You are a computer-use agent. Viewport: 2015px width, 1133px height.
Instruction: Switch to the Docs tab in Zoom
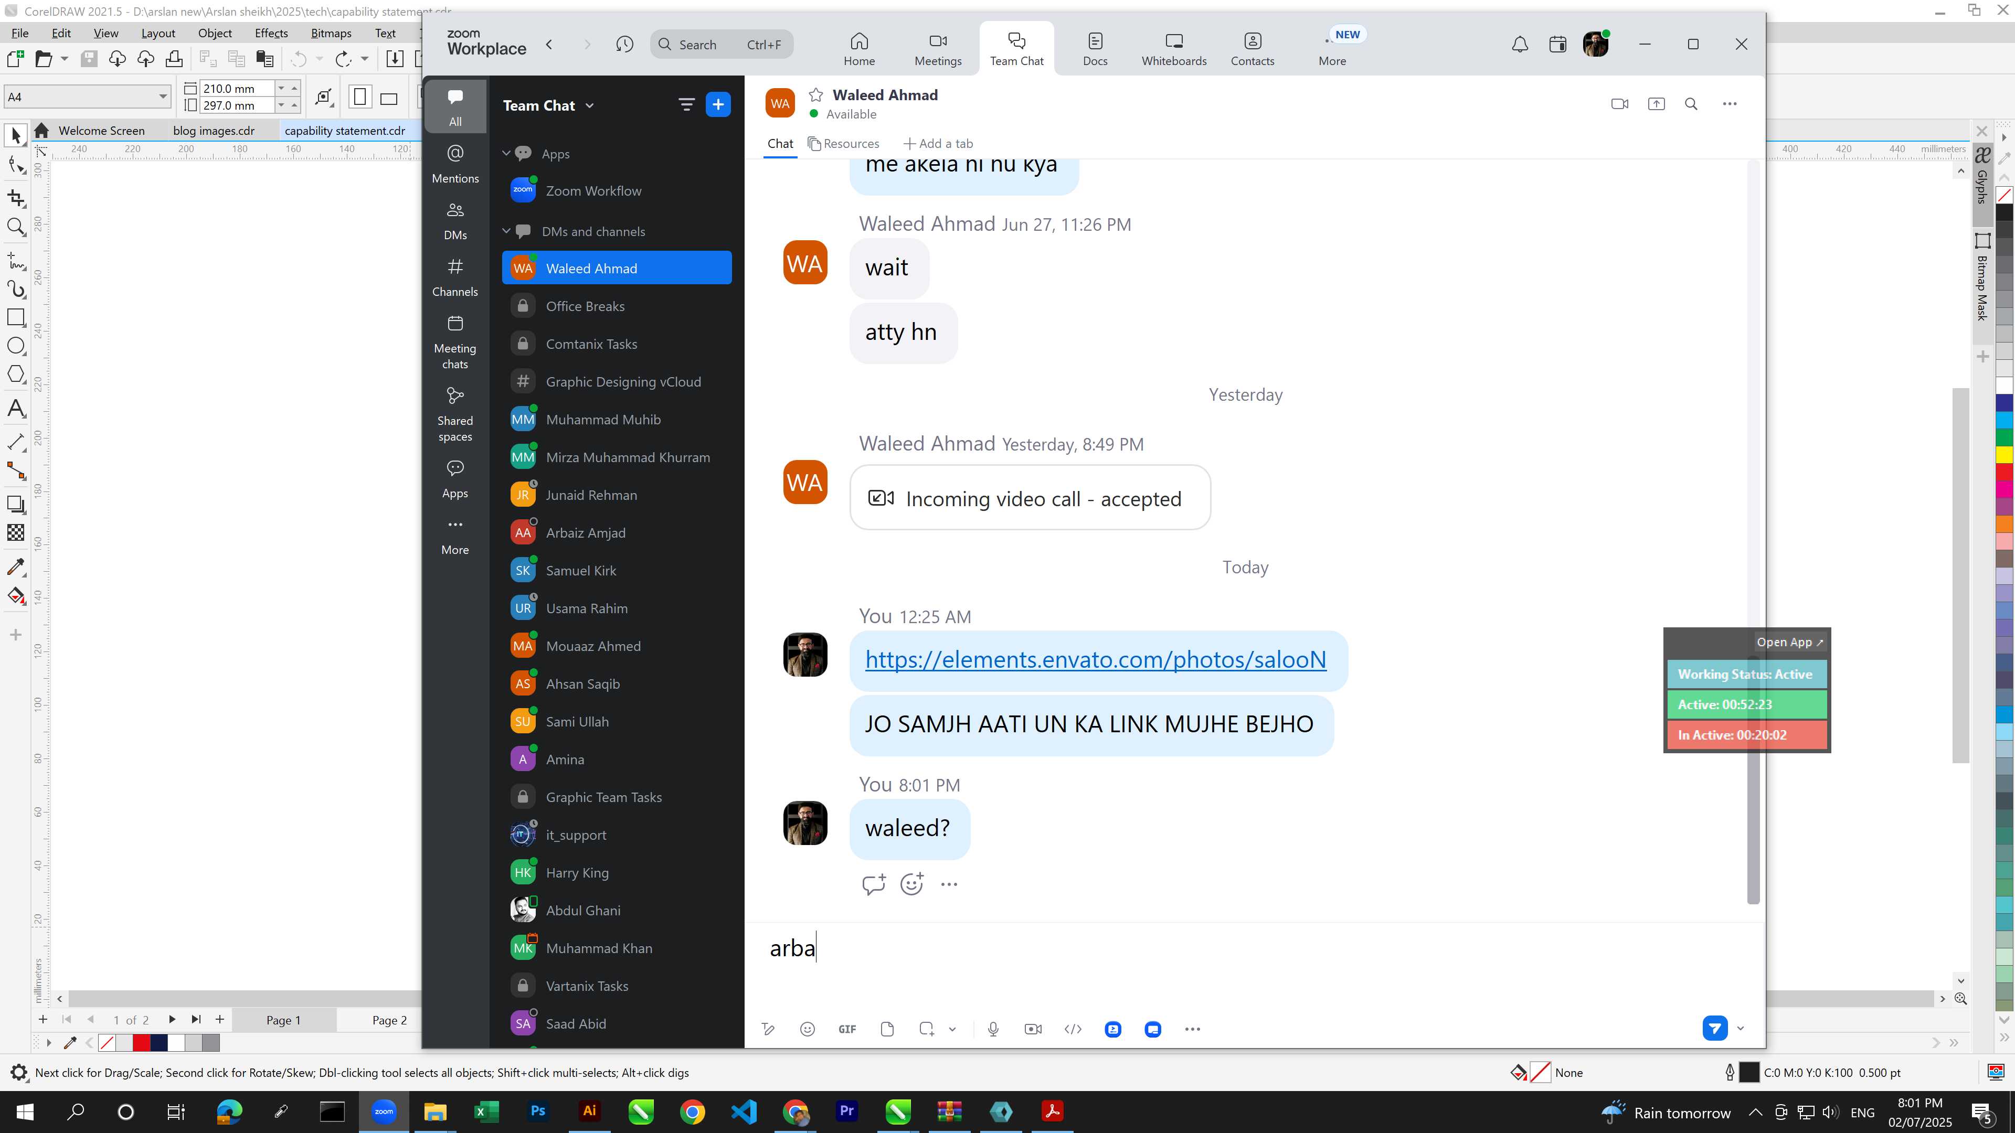coord(1095,48)
